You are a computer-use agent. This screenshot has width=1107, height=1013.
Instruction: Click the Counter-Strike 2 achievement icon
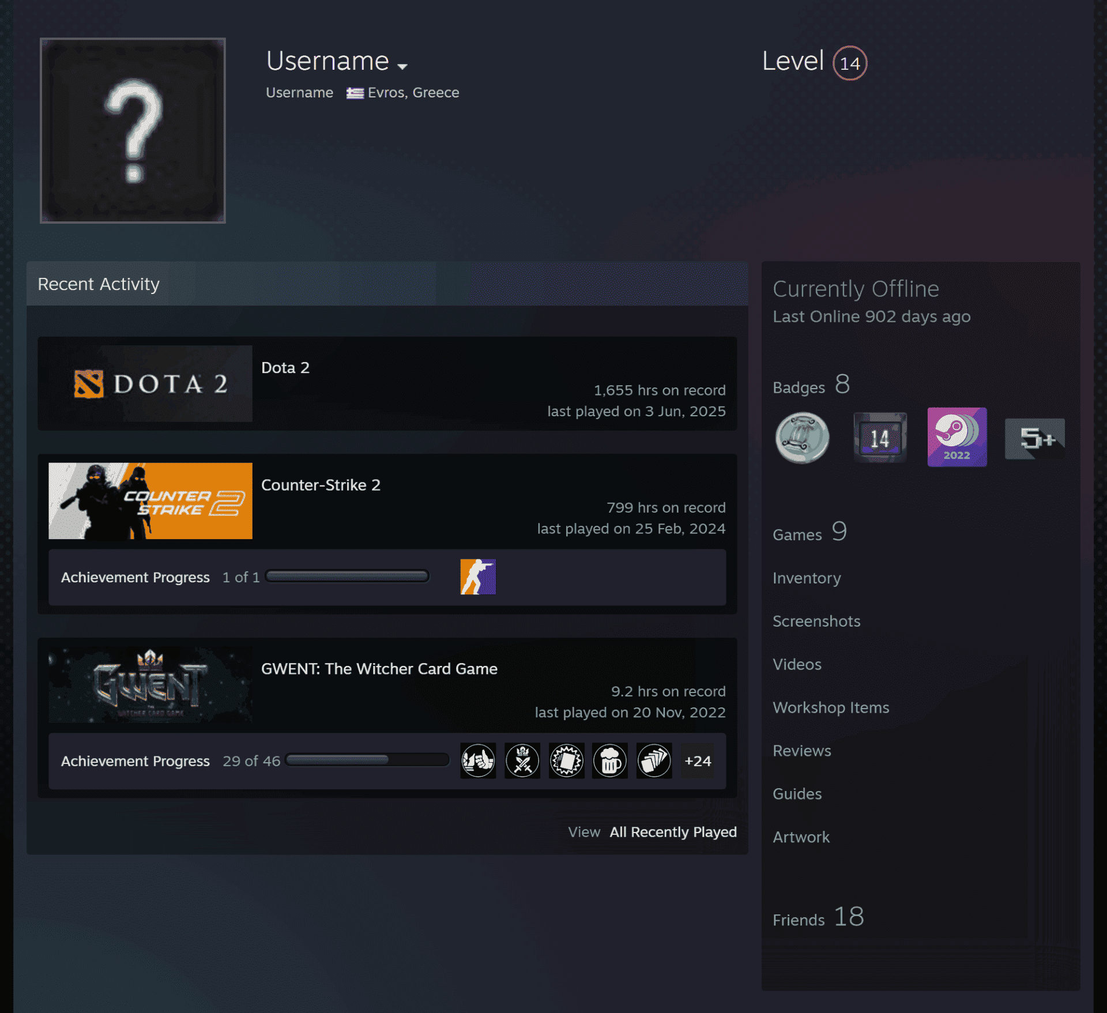pos(478,577)
